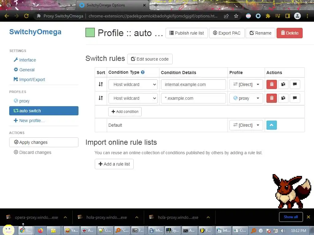Click Export PAC button
Viewport: 314px width, 235px height.
(x=227, y=33)
